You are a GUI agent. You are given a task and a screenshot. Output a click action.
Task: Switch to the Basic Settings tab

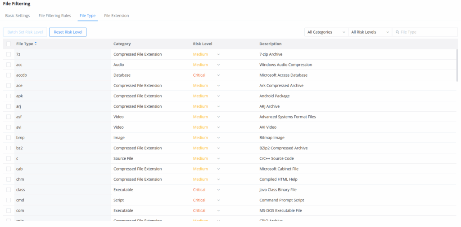click(18, 16)
